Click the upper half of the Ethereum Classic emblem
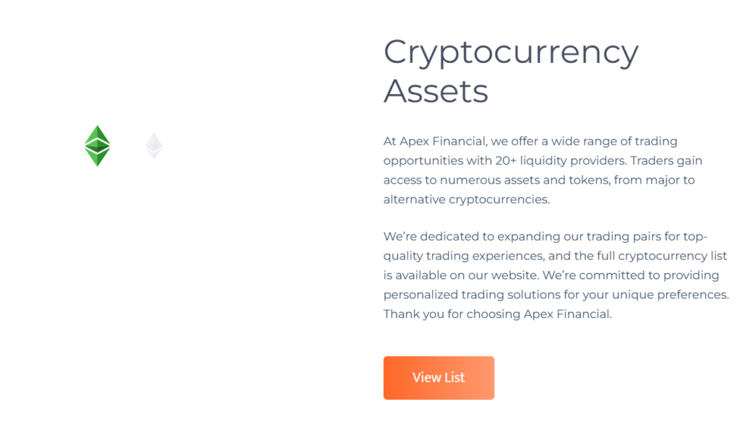 (97, 136)
